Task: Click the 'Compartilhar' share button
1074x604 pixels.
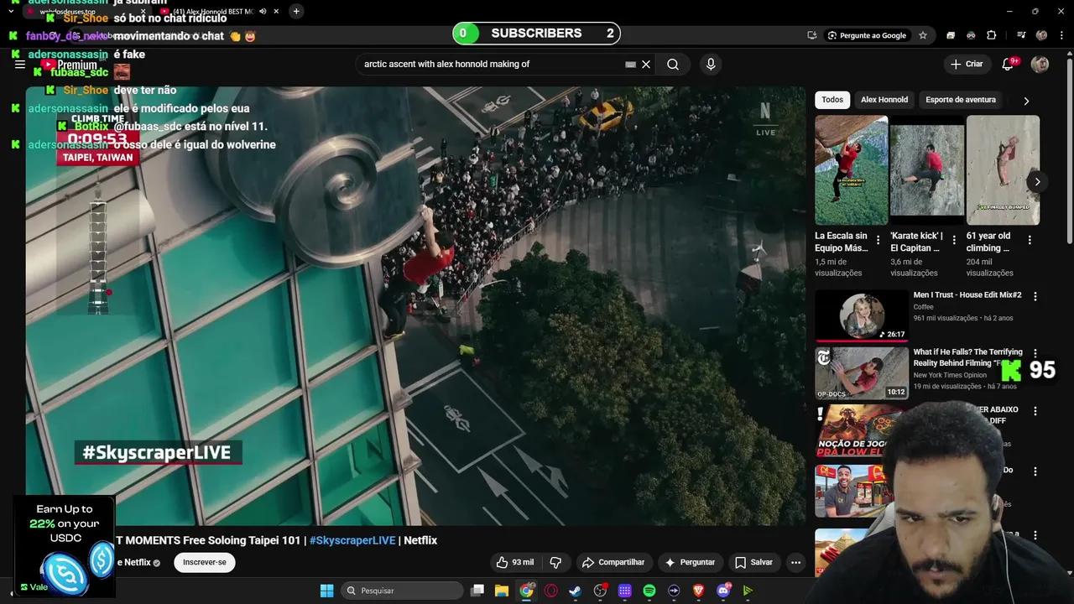Action: pyautogui.click(x=613, y=562)
